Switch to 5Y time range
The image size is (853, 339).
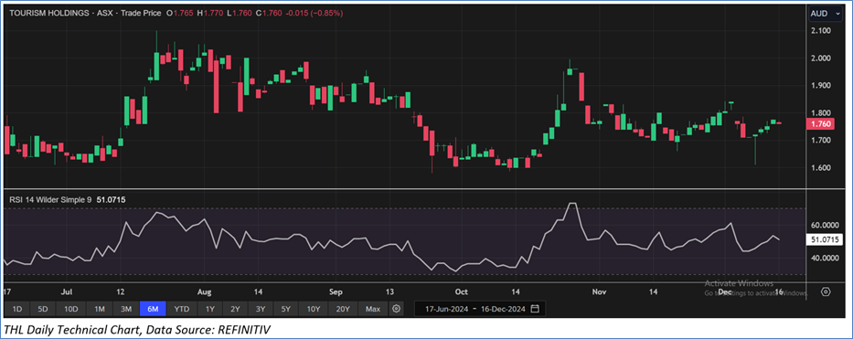286,309
